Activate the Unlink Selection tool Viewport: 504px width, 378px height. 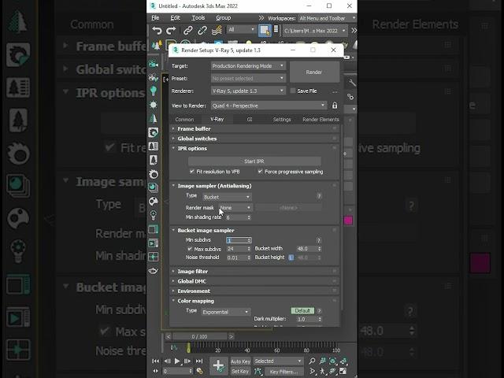pyautogui.click(x=202, y=31)
